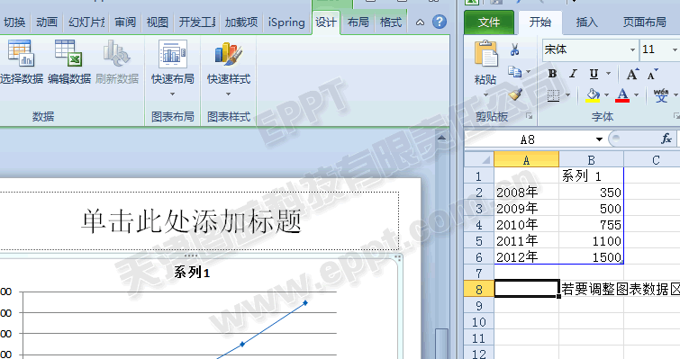Toggle Italic formatting in Excel
Image resolution: width=680 pixels, height=359 pixels.
[573, 74]
